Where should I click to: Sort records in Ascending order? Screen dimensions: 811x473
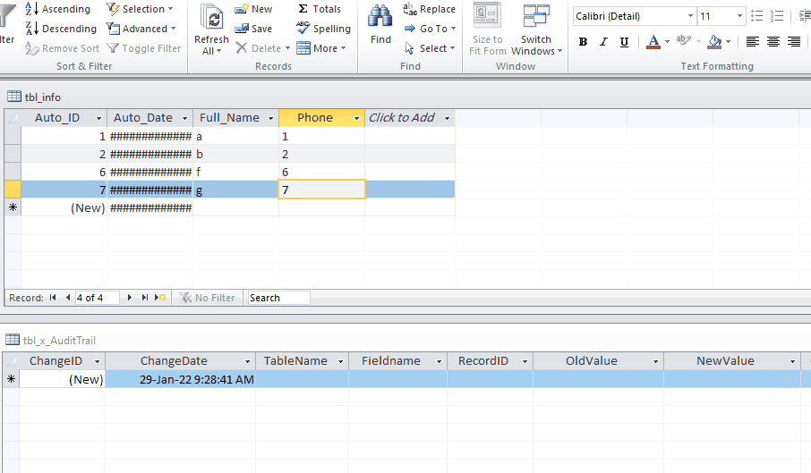(x=58, y=9)
